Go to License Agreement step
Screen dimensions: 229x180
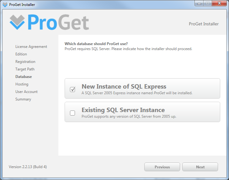31,47
